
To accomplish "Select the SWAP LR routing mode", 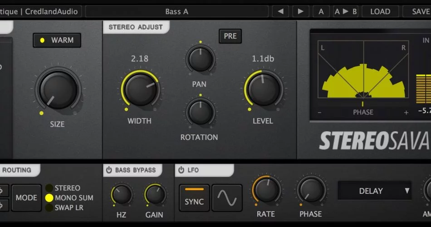I will pos(64,207).
